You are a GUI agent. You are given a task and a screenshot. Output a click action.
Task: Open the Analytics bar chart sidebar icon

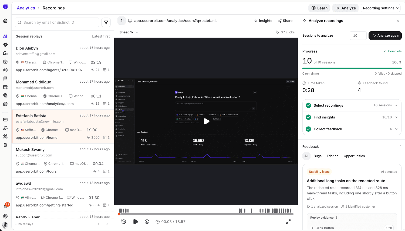click(5, 36)
